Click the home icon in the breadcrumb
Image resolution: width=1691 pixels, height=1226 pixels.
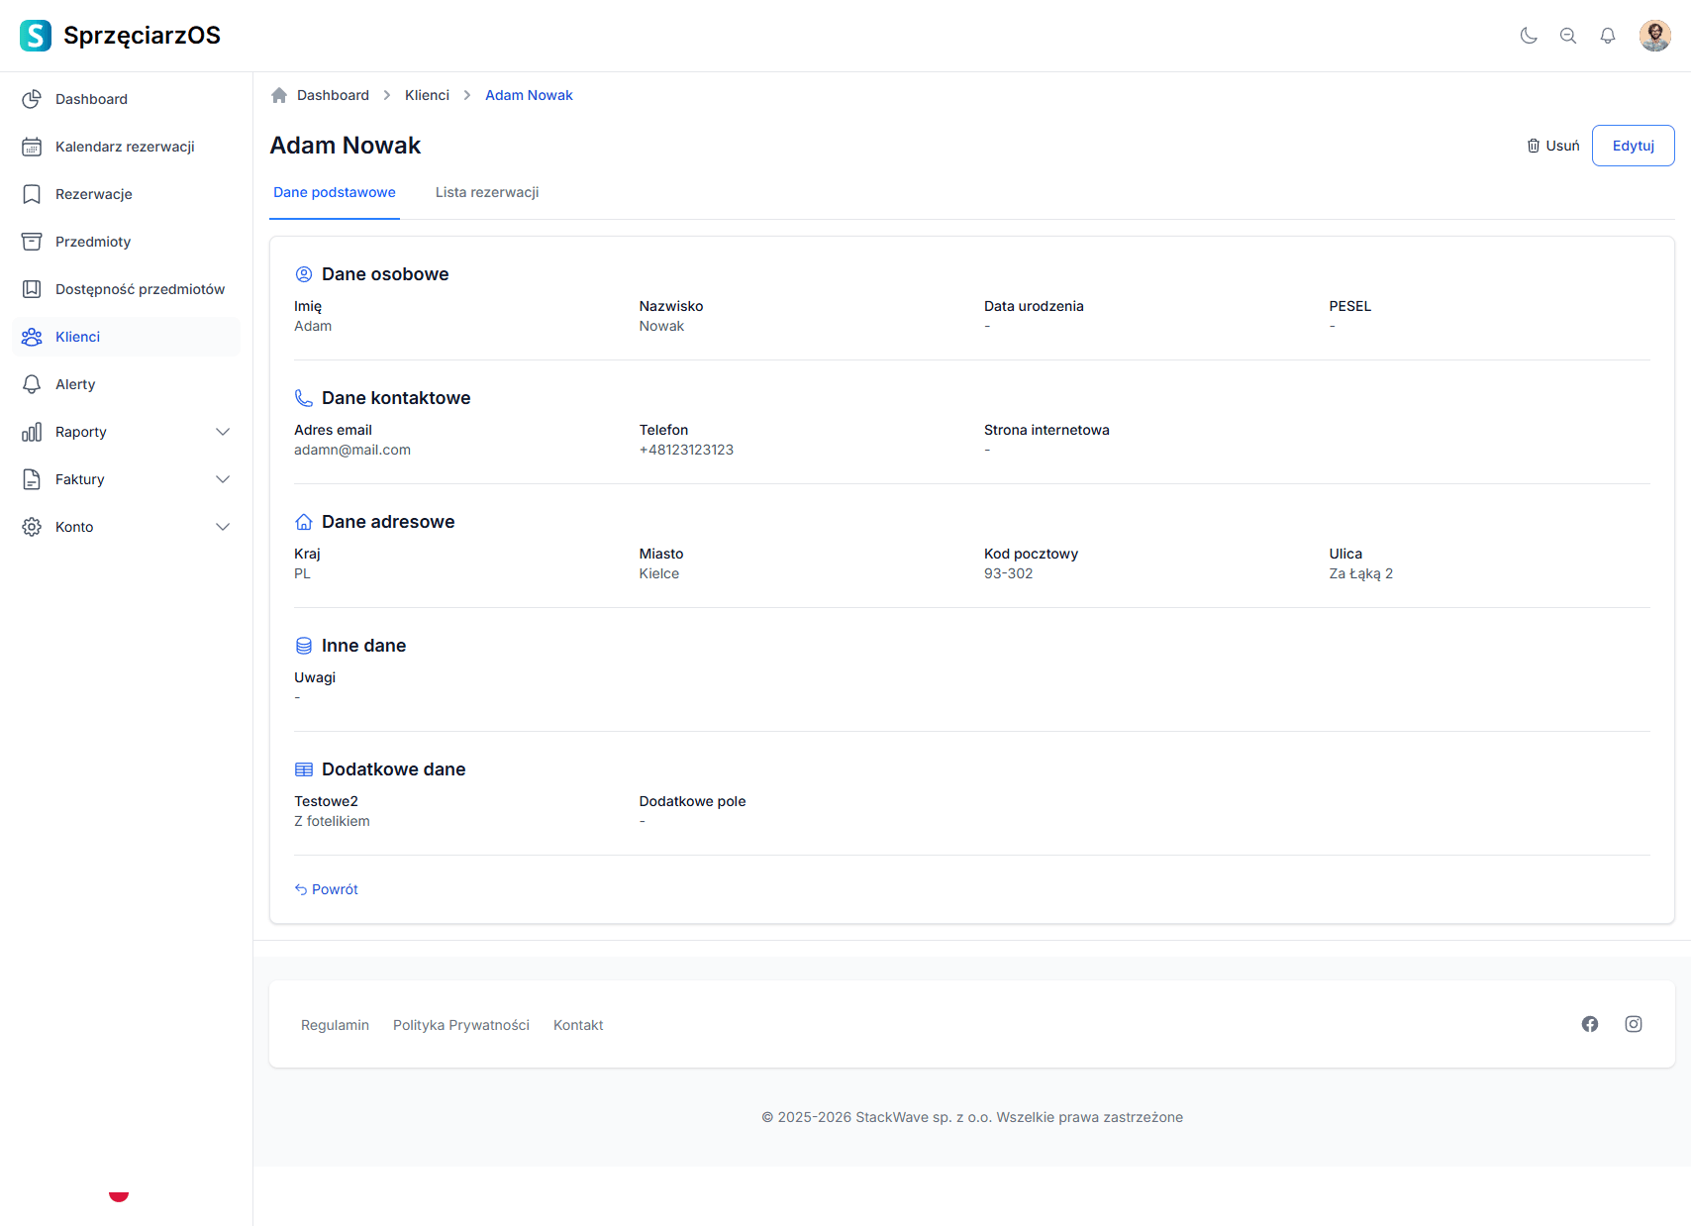(x=279, y=95)
